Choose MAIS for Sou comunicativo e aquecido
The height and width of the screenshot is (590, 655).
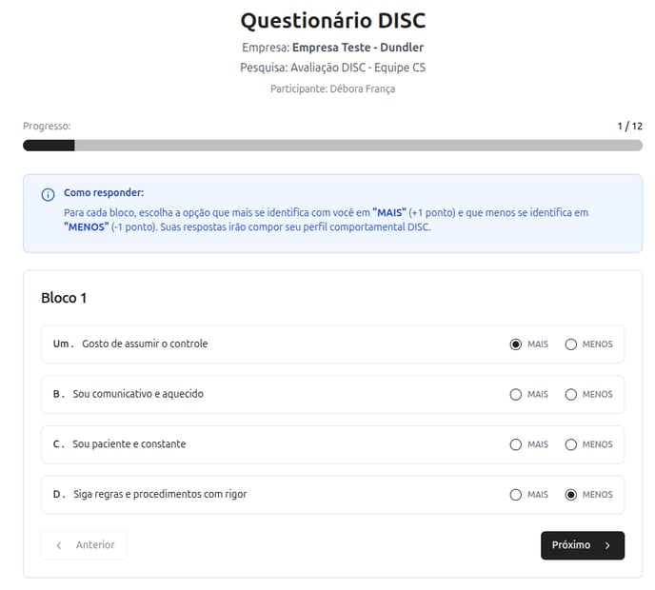516,395
